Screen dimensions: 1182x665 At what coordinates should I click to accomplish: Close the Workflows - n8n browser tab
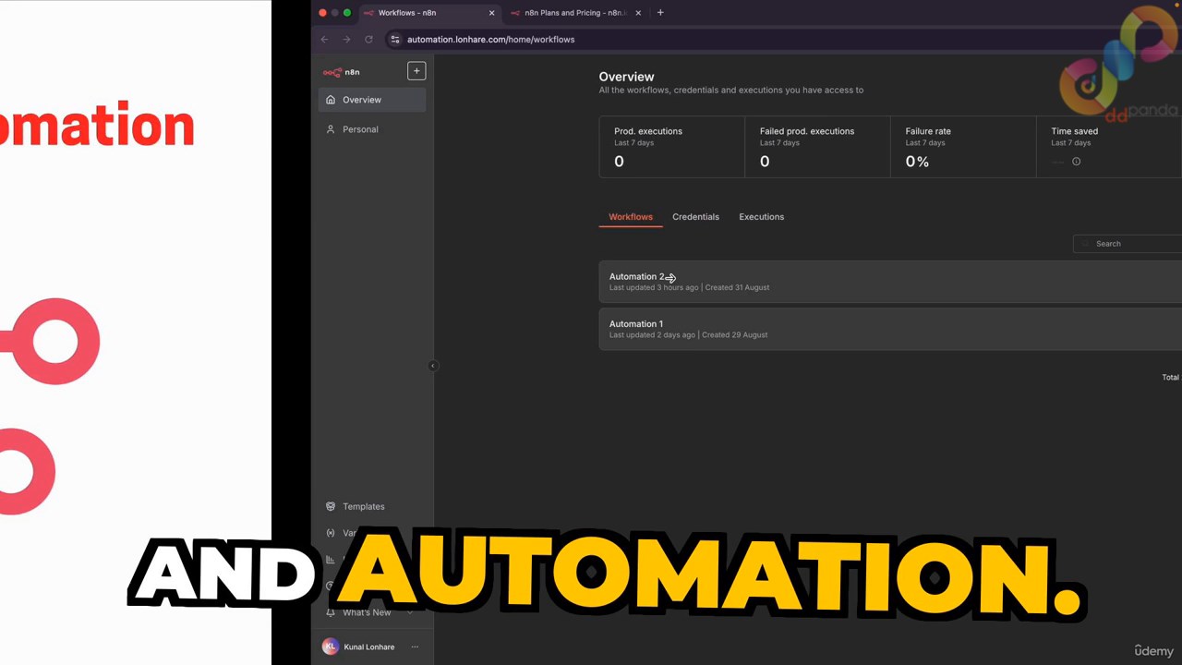[491, 13]
